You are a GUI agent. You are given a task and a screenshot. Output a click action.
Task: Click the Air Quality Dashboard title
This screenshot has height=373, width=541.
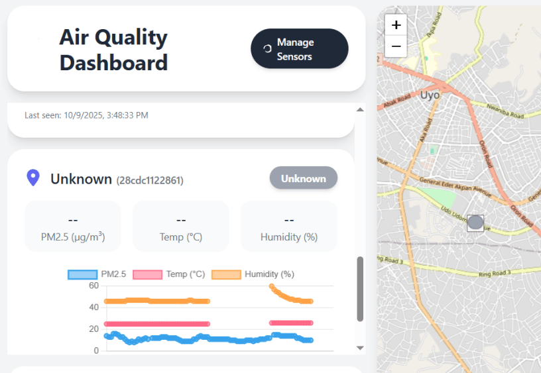point(113,50)
